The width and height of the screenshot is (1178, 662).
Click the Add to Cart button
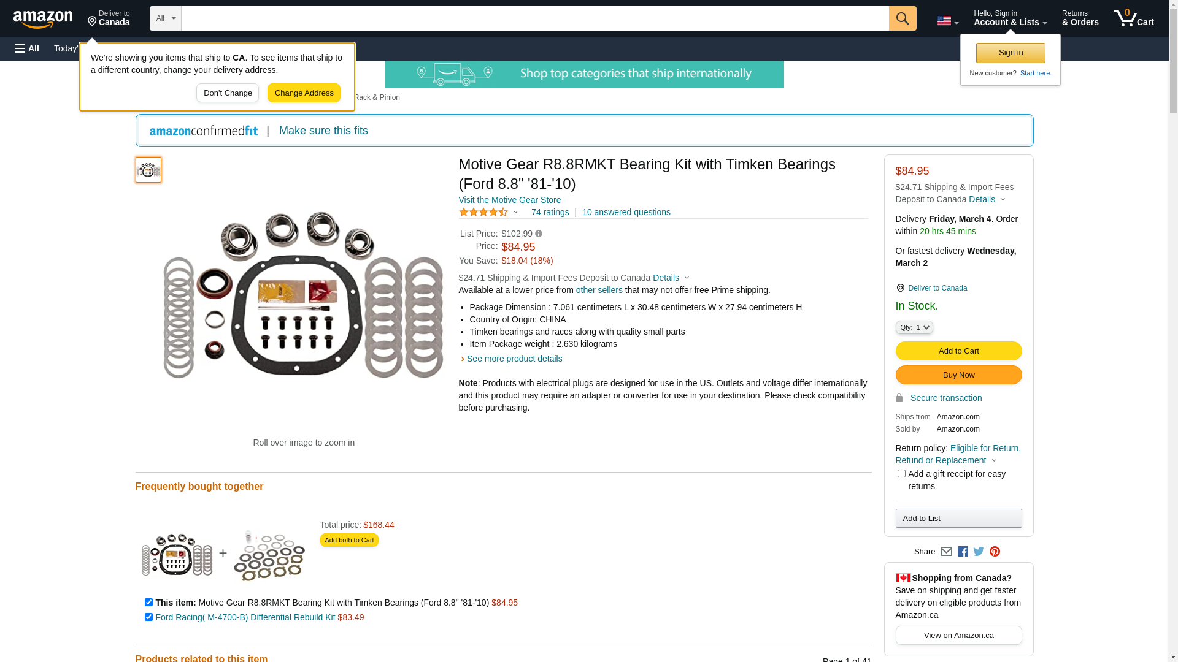pos(958,351)
